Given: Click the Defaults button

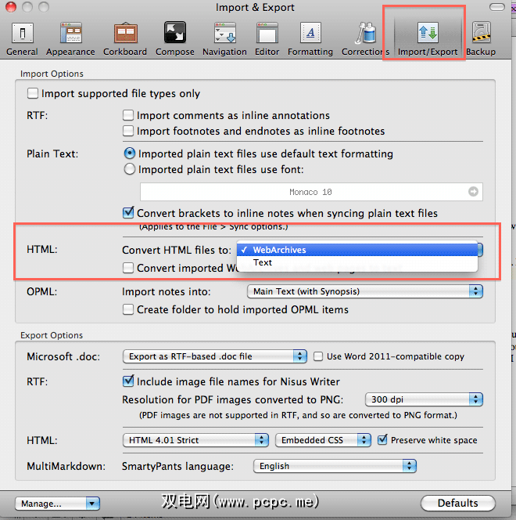Looking at the screenshot, I should [457, 503].
